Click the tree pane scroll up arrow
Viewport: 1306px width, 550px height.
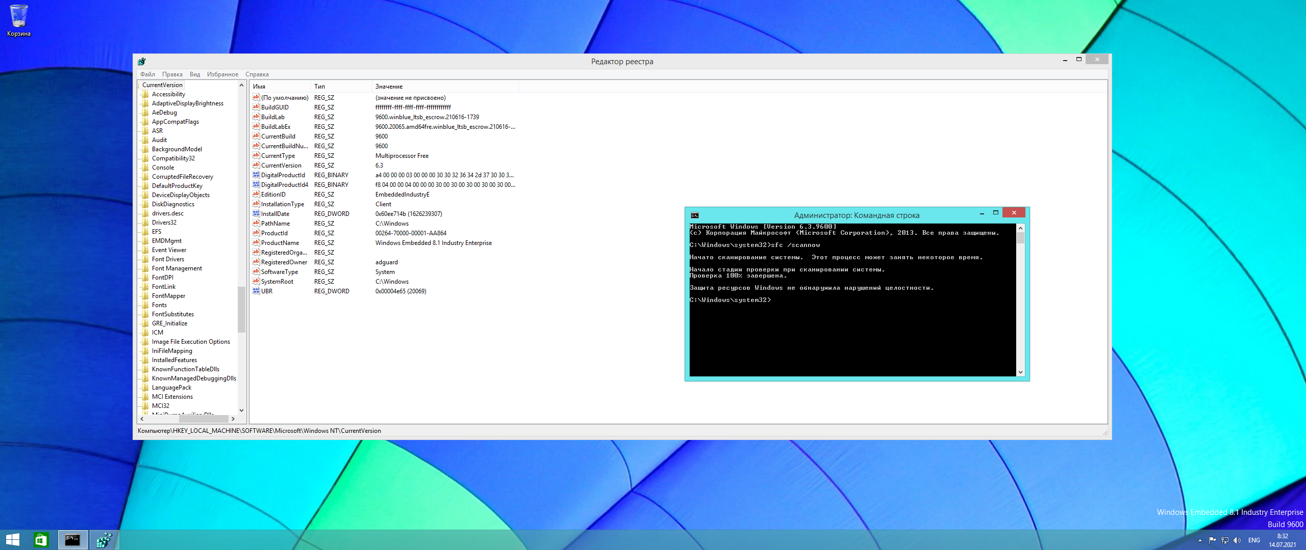click(241, 85)
